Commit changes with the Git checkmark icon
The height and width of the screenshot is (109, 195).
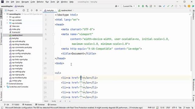tap(168, 6)
